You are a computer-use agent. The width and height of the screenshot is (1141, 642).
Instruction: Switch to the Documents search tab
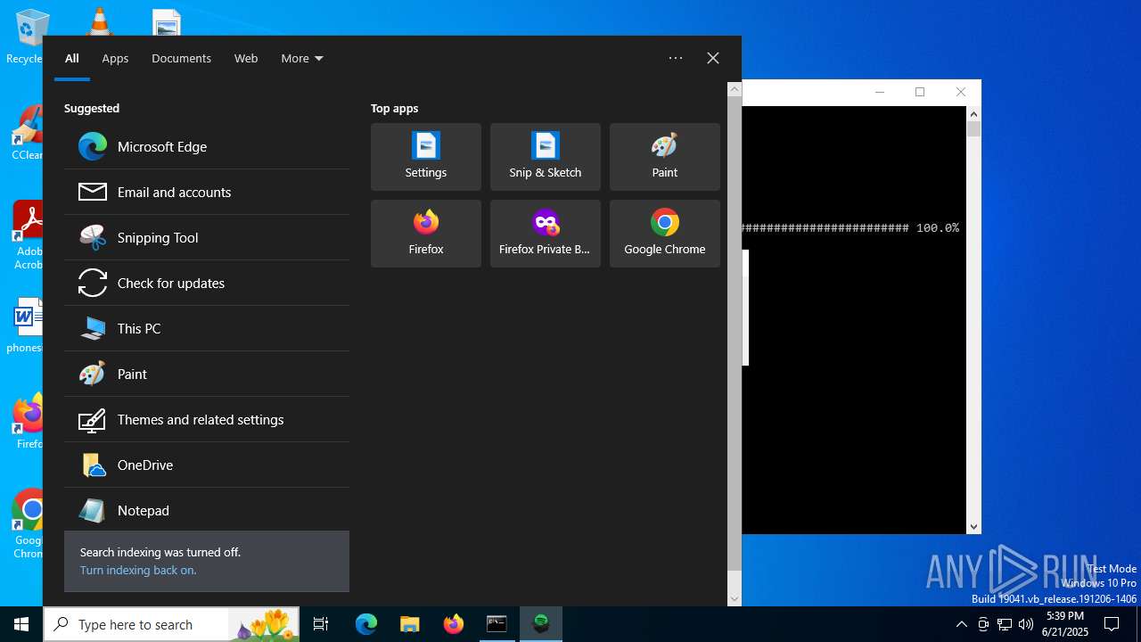(181, 58)
